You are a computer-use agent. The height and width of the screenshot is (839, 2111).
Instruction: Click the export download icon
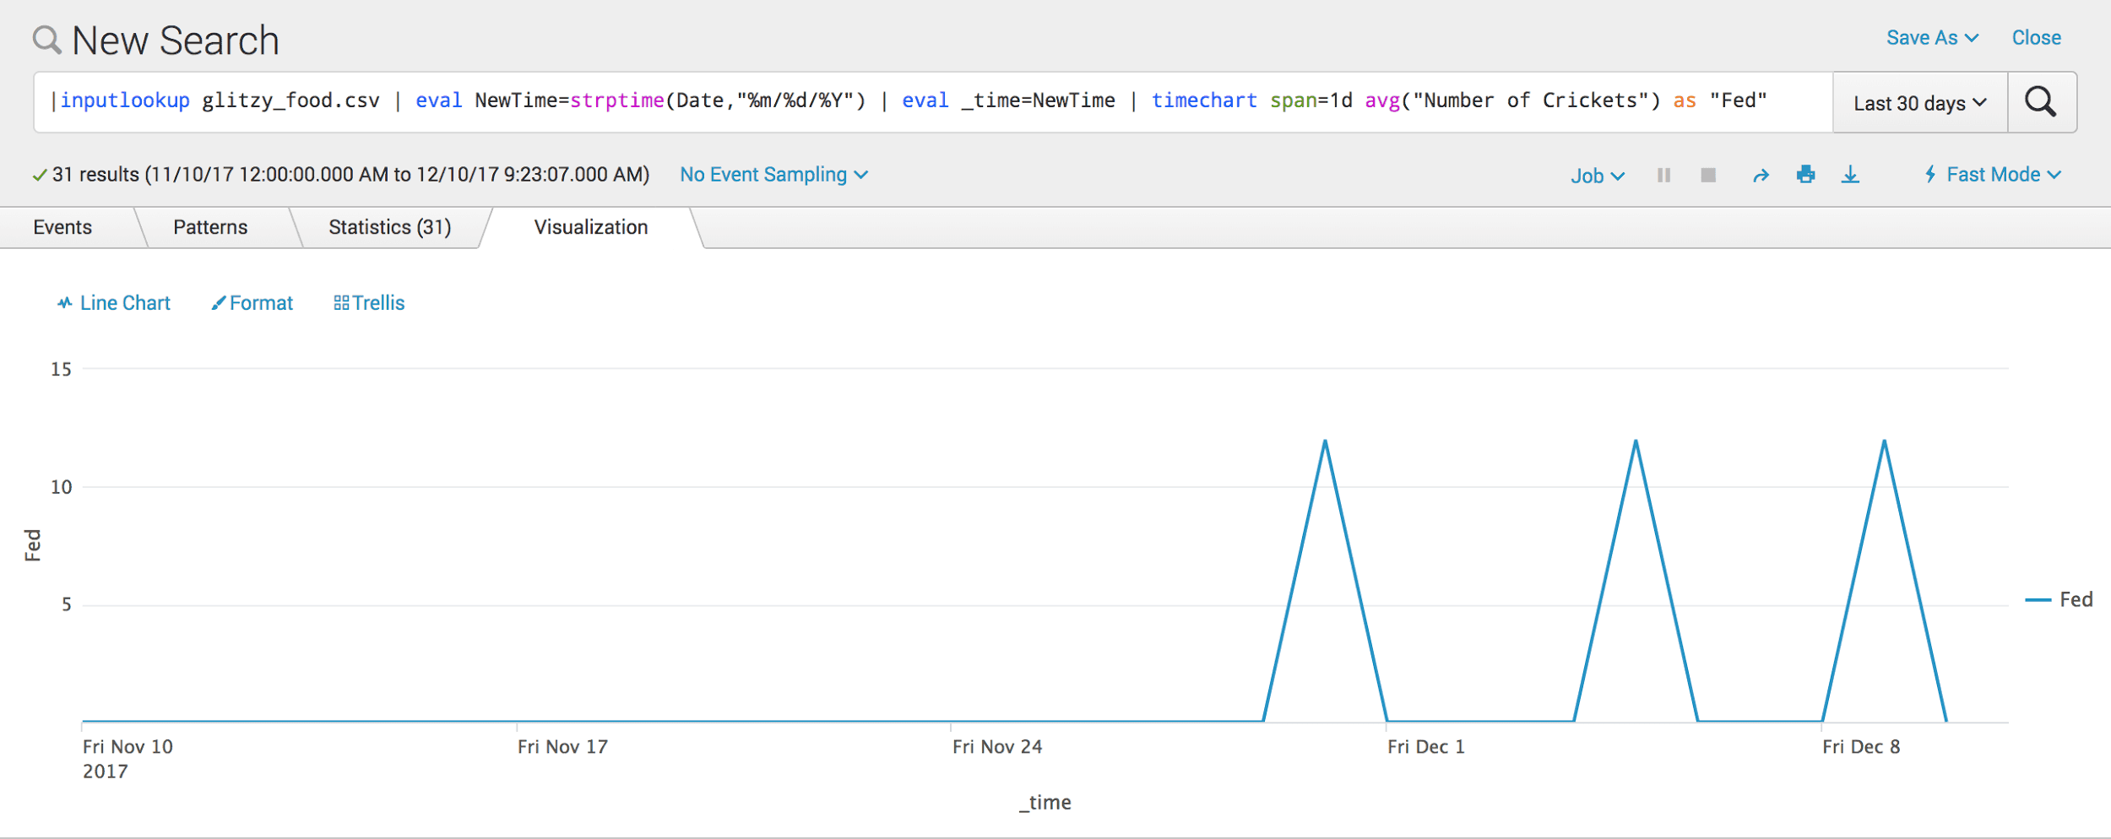[1850, 175]
